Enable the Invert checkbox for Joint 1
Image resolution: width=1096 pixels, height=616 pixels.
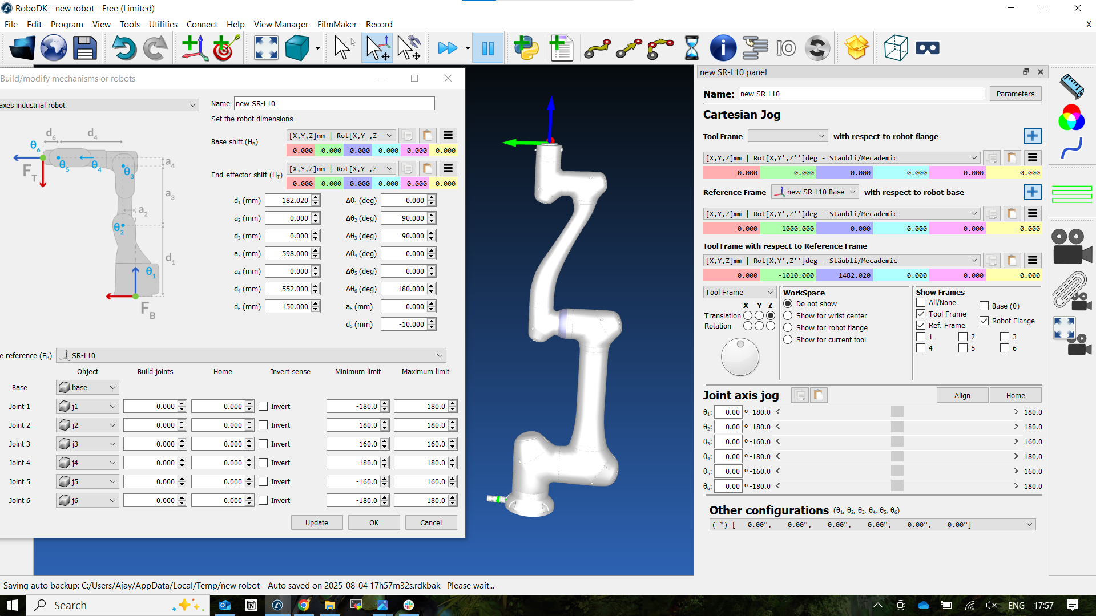[x=263, y=406]
